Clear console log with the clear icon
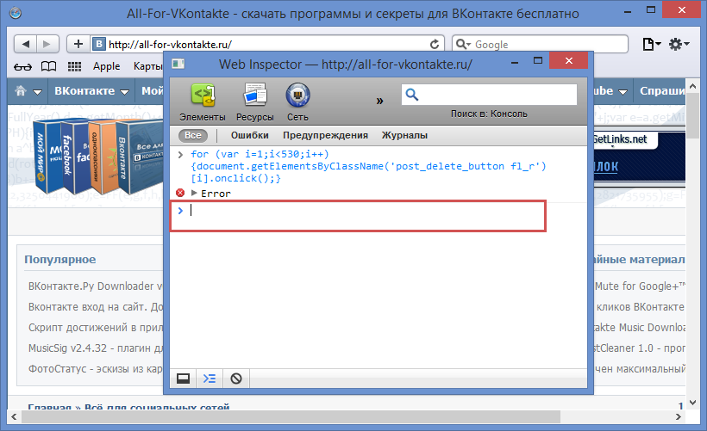The height and width of the screenshot is (431, 707). [236, 379]
